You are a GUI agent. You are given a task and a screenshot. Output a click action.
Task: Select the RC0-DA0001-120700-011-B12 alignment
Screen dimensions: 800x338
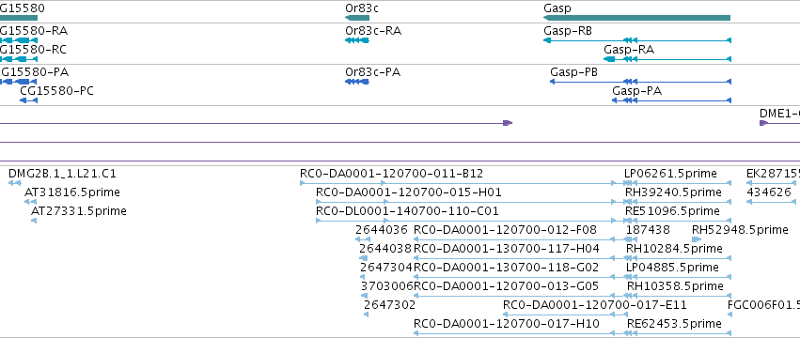click(458, 183)
